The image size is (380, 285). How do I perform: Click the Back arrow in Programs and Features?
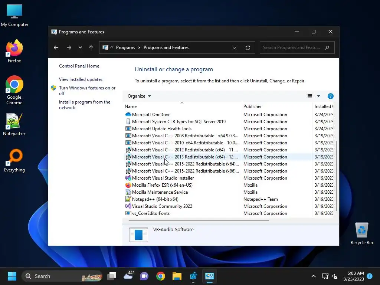click(x=56, y=47)
